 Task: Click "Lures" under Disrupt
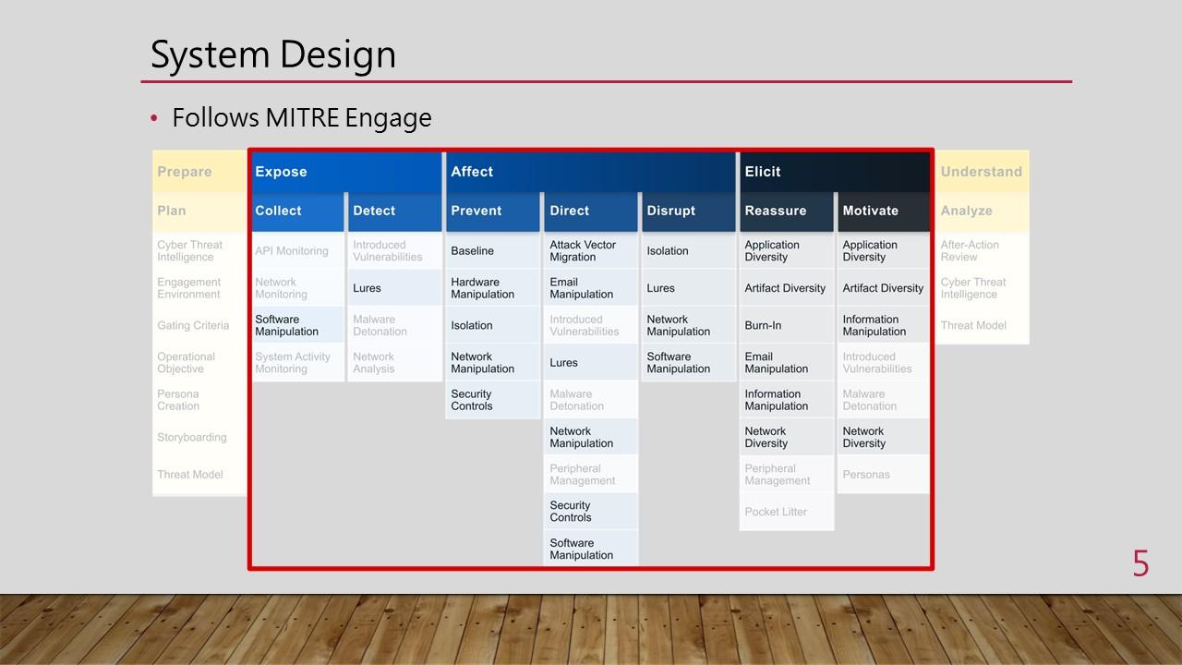coord(688,288)
